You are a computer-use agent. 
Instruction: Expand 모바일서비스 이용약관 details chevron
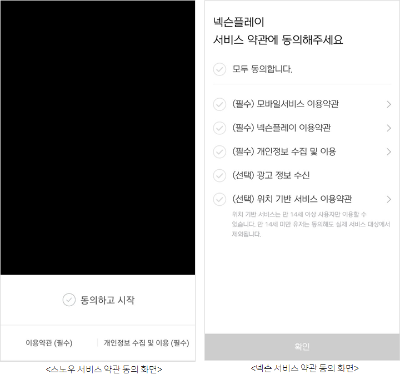[x=389, y=104]
